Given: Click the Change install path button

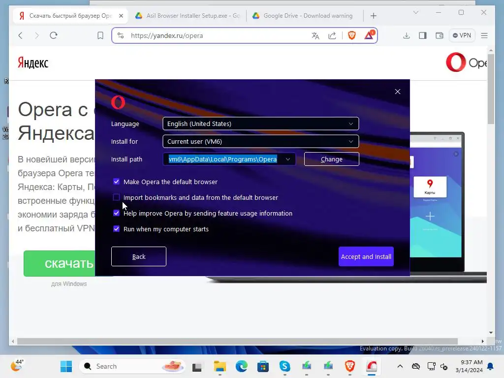Looking at the screenshot, I should tap(331, 159).
